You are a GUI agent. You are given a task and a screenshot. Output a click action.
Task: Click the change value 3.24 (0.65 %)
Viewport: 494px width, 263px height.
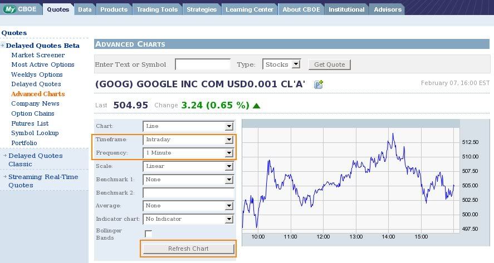click(215, 105)
